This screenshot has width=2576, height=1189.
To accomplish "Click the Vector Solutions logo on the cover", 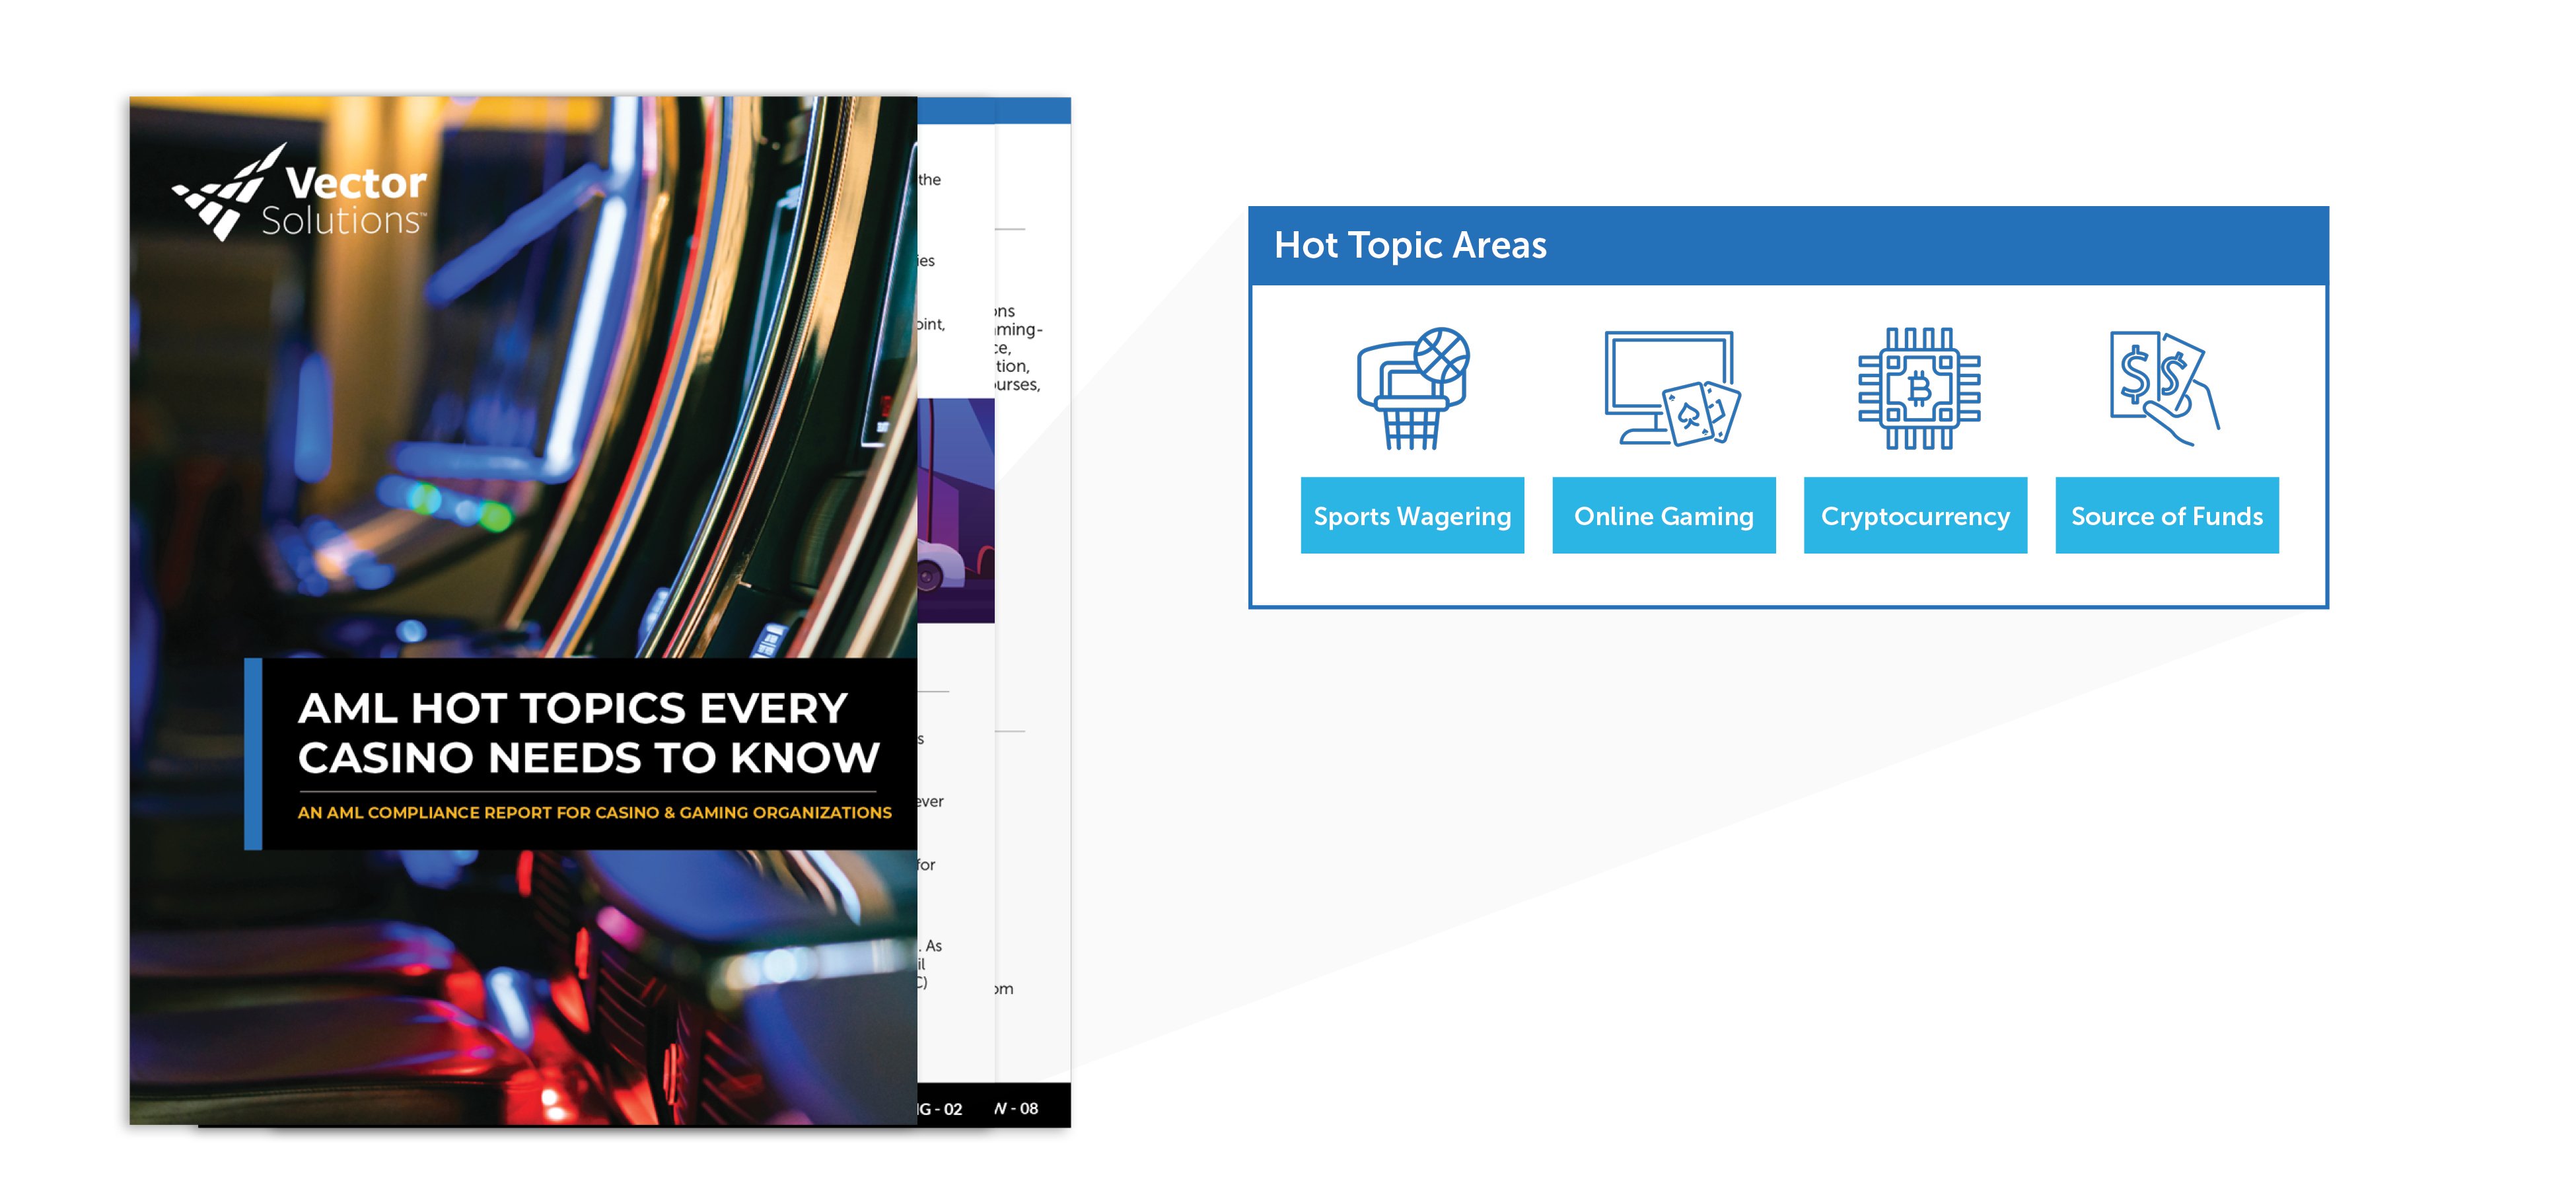I will pos(299,192).
